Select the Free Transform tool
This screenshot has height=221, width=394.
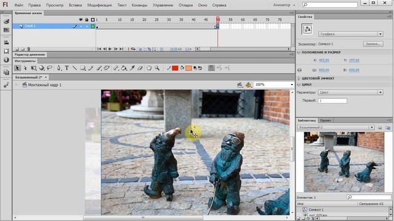point(33,68)
